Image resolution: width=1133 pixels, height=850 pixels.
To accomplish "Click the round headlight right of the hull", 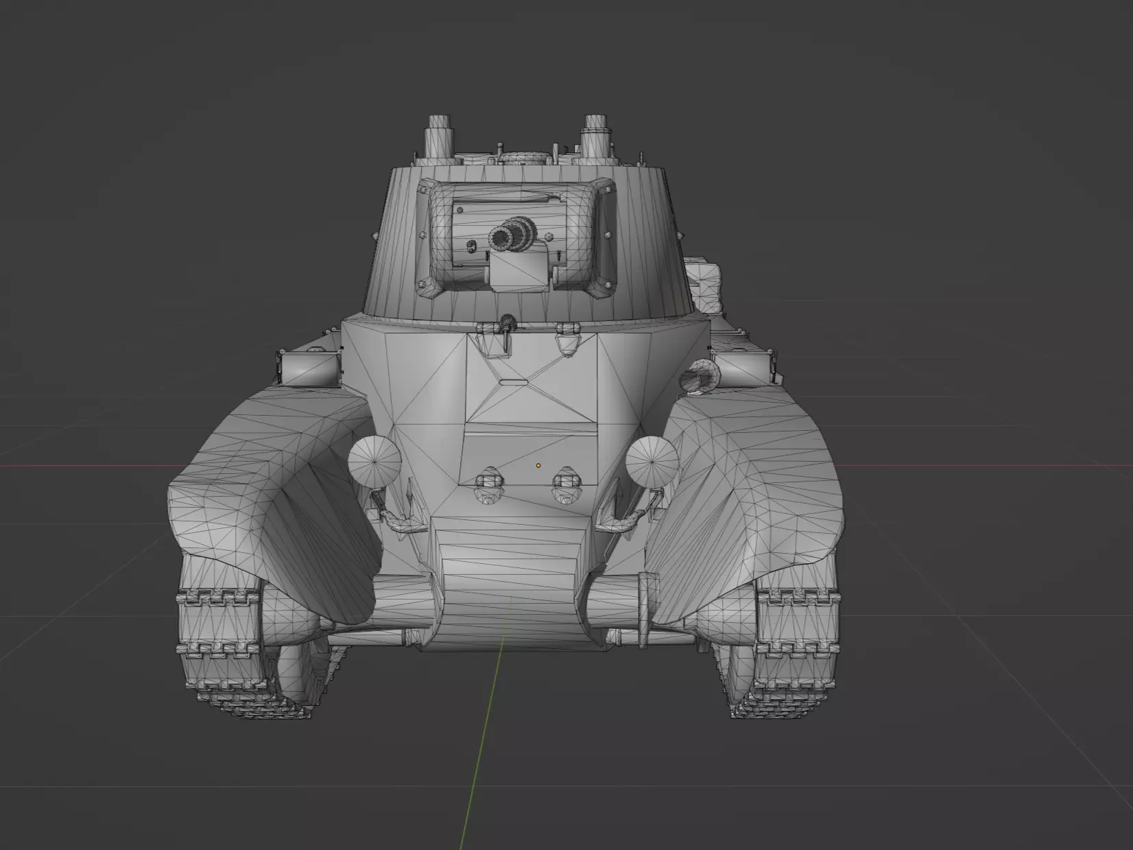I will [652, 462].
